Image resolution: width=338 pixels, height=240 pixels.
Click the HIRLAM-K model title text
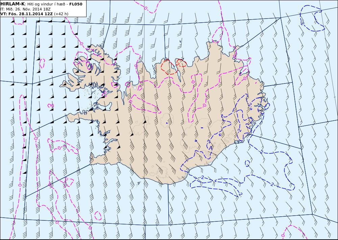pyautogui.click(x=13, y=4)
